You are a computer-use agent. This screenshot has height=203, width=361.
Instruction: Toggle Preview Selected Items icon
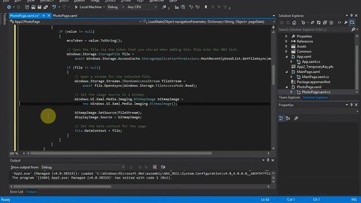352,23
